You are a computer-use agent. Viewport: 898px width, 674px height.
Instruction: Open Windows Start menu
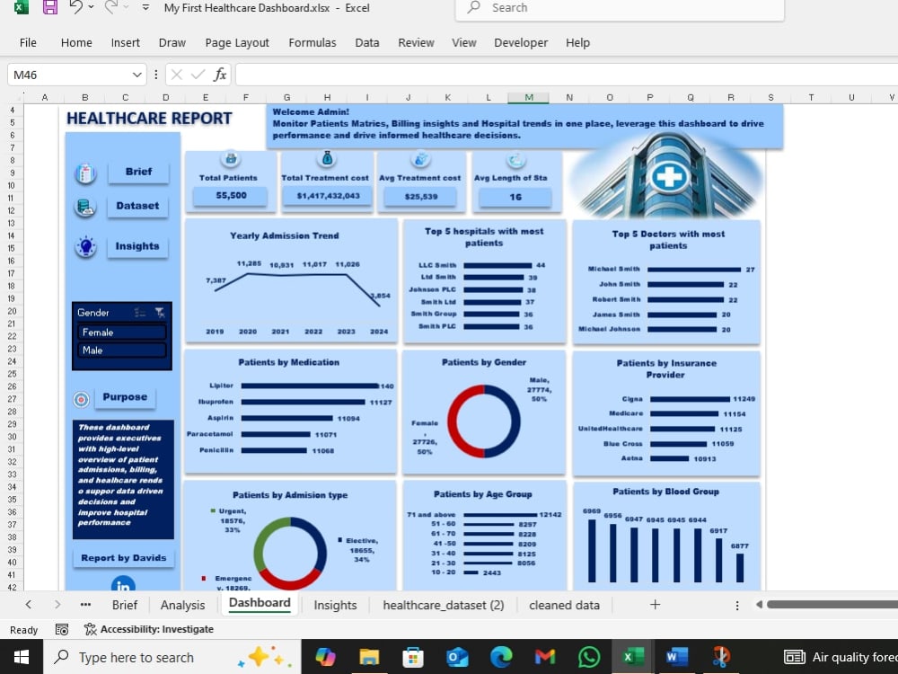22,658
